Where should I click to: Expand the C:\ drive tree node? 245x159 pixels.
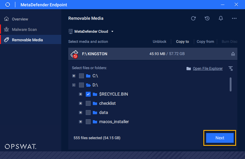pos(74,76)
